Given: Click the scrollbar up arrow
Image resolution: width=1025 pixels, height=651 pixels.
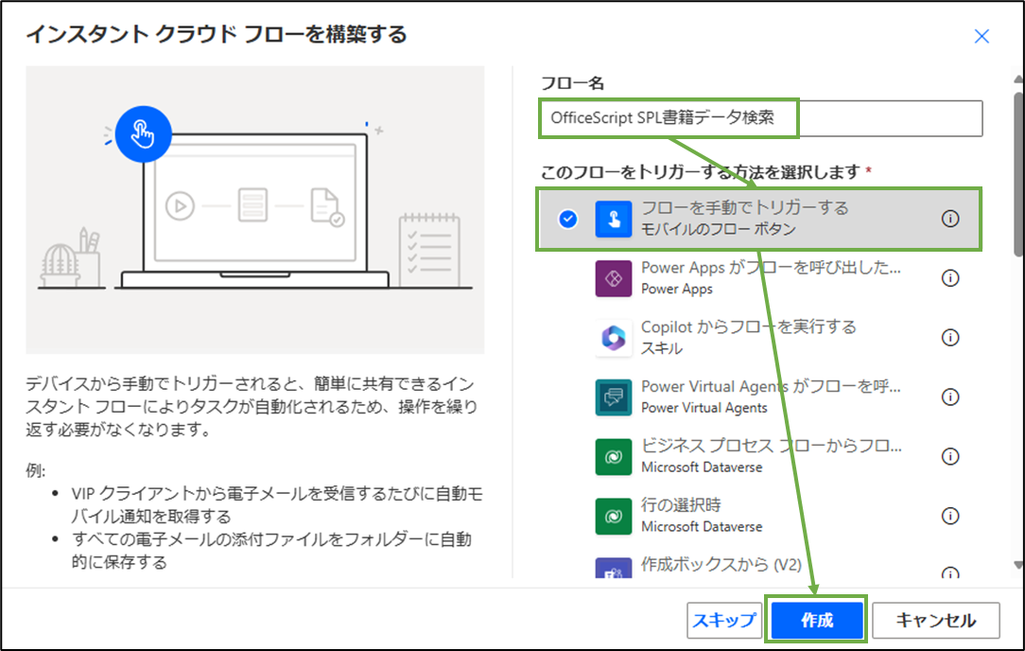Looking at the screenshot, I should point(1018,79).
